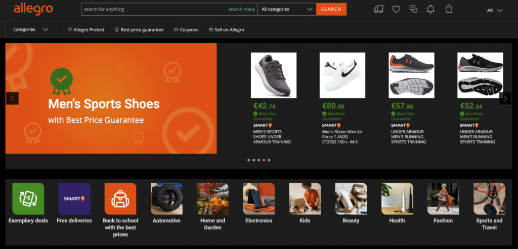Select the Exemplary deals green icon
This screenshot has height=249, width=518.
click(x=28, y=199)
